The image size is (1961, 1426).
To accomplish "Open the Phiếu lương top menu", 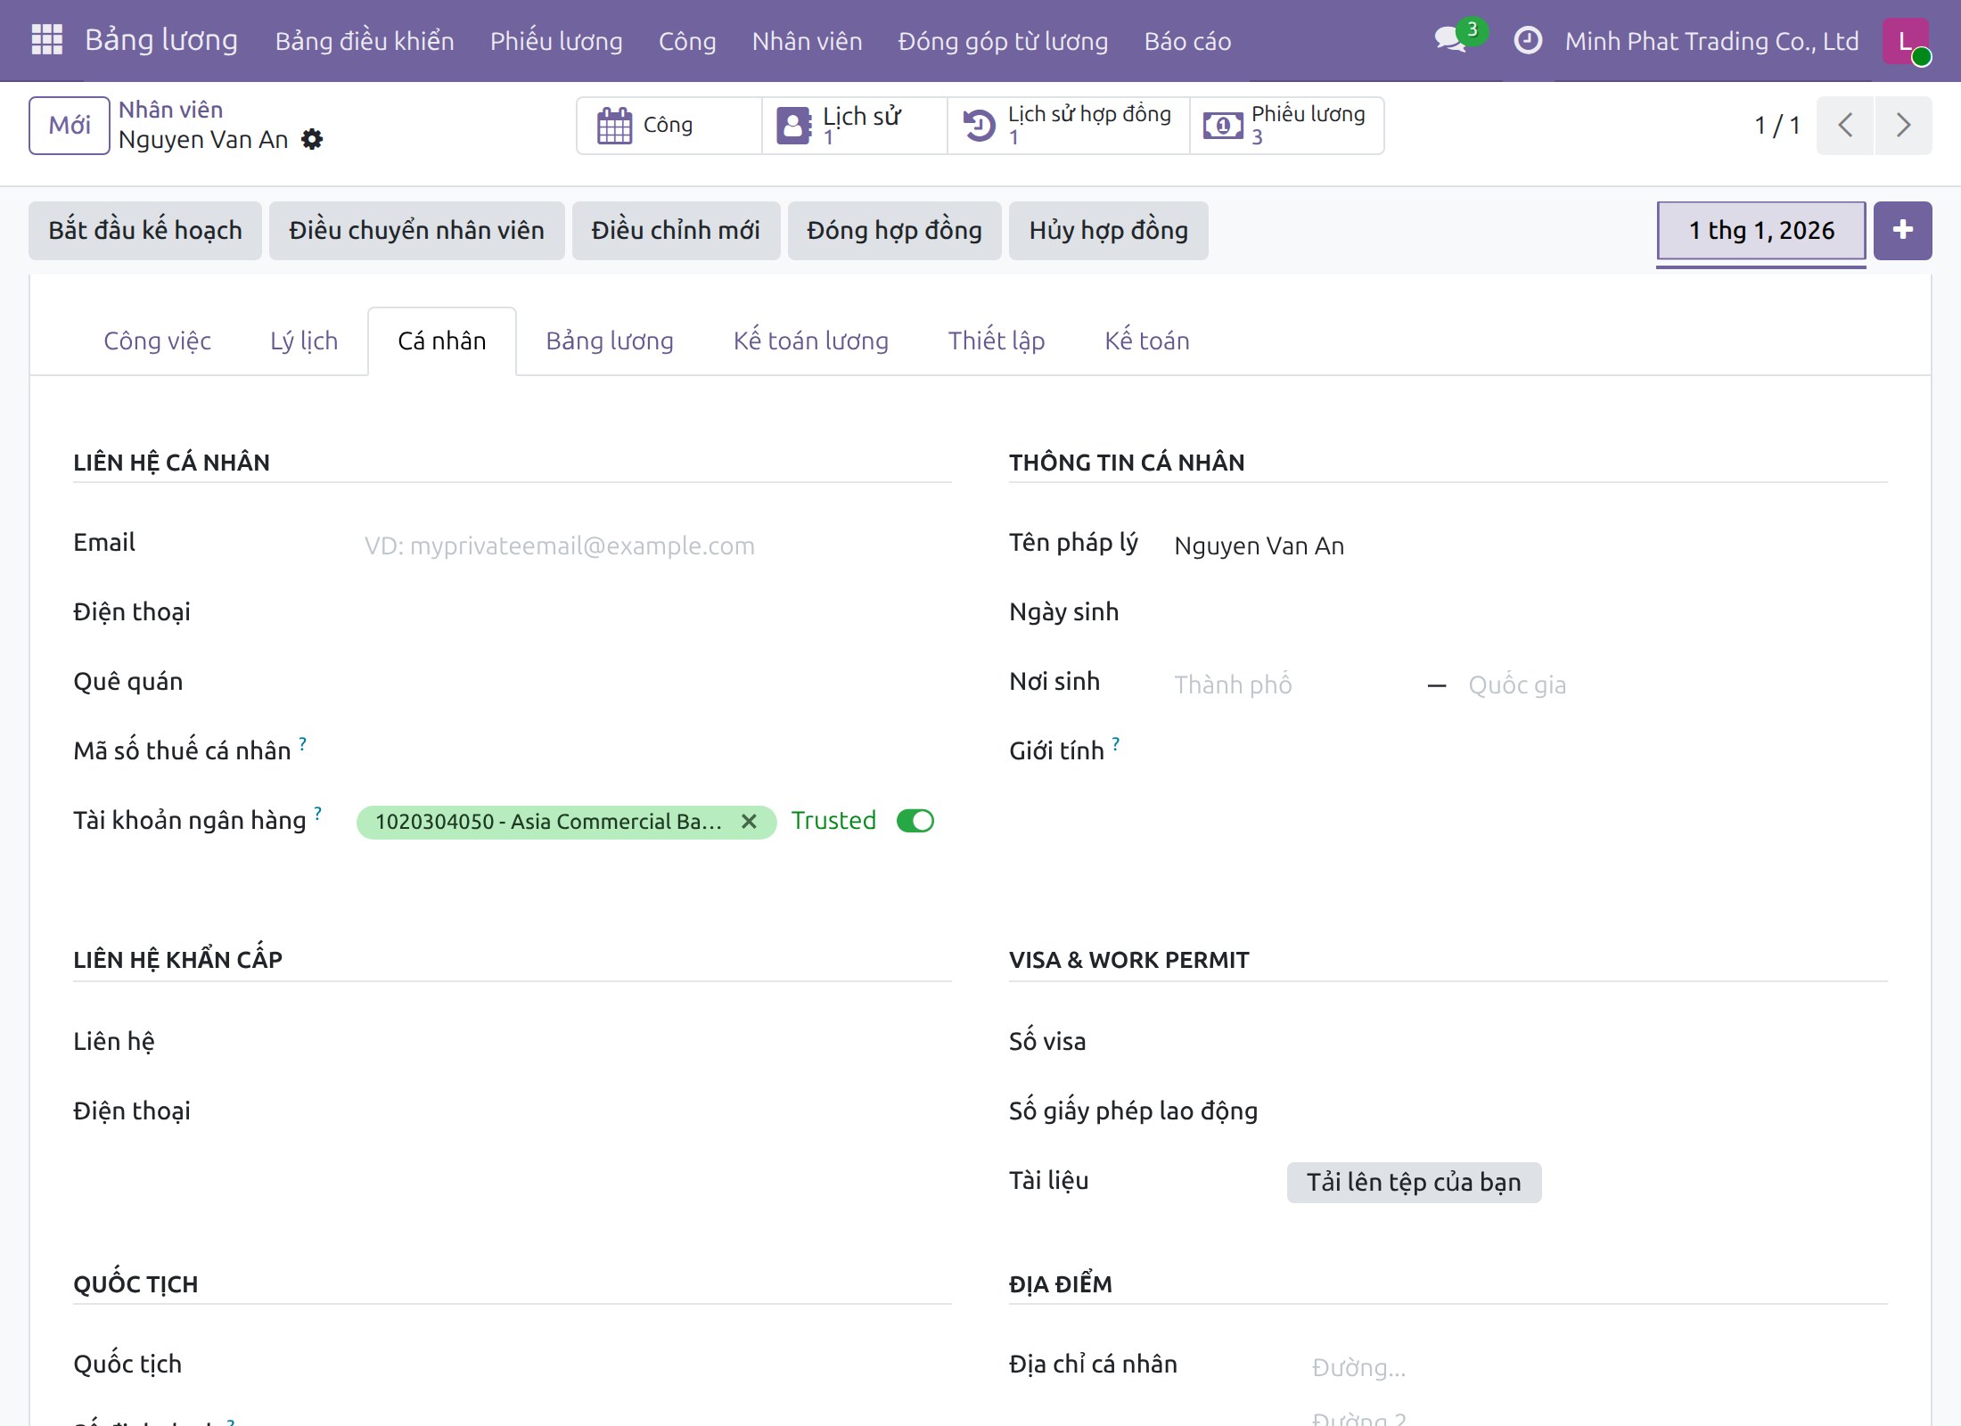I will [x=556, y=41].
